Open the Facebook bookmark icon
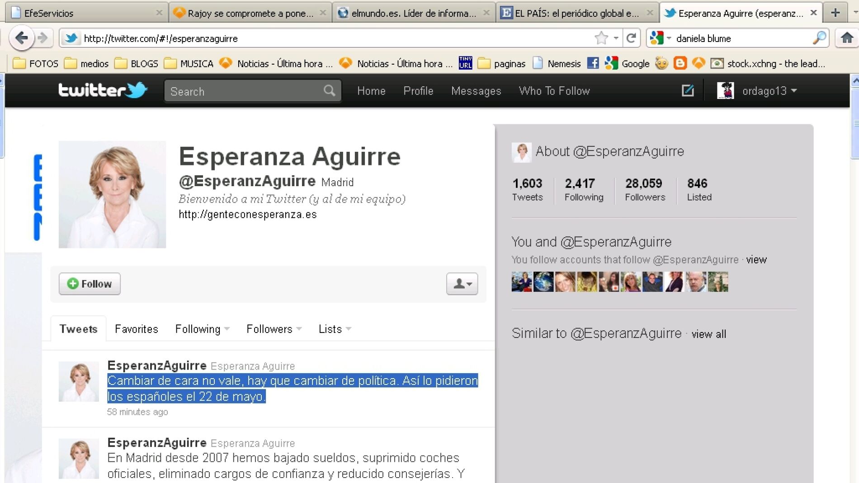This screenshot has height=483, width=859. pyautogui.click(x=593, y=63)
